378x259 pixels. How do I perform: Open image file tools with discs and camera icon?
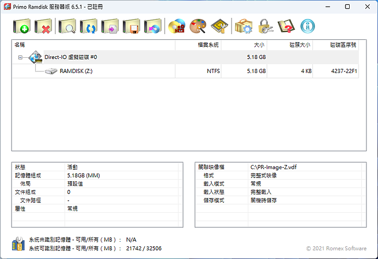pyautogui.click(x=177, y=26)
